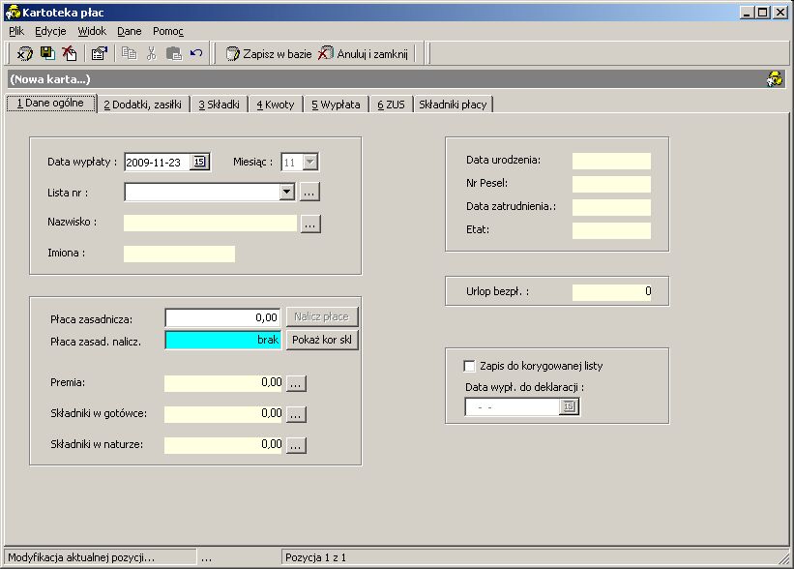Viewport: 794px width, 569px height.
Task: Click the app icon in title bar
Action: pos(13,13)
